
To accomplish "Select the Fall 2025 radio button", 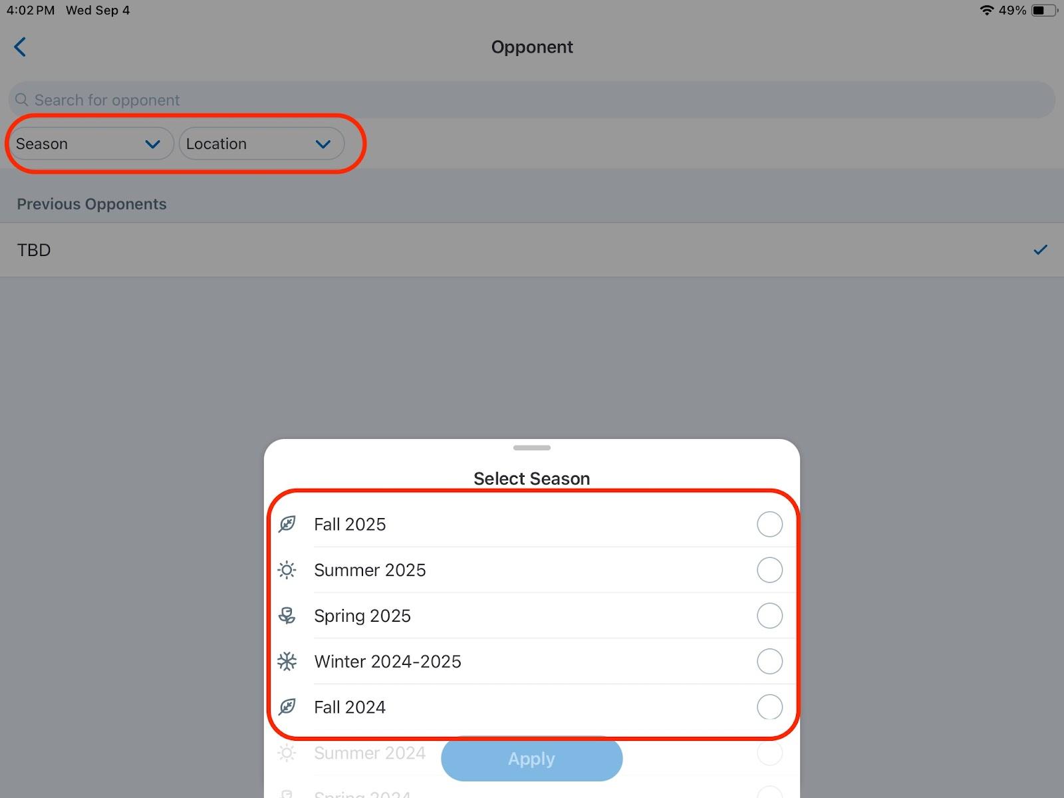I will tap(769, 524).
